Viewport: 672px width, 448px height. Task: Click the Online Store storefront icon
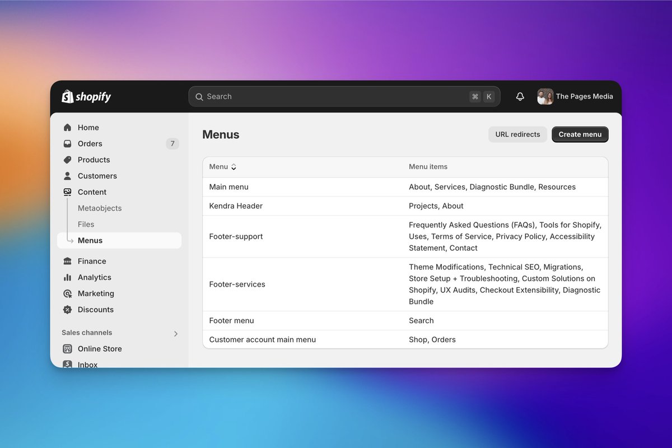tap(67, 349)
